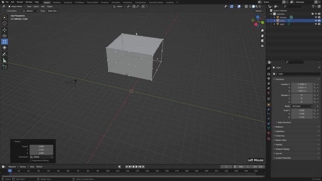This screenshot has height=181, width=322.
Task: Open the Texture properties tab
Action: point(269,139)
